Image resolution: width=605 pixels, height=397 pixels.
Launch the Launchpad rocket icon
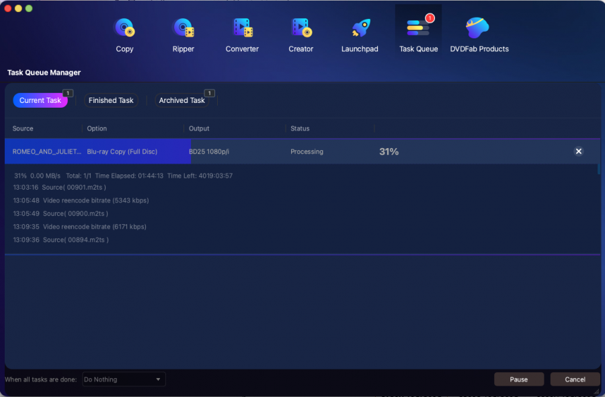pos(360,28)
